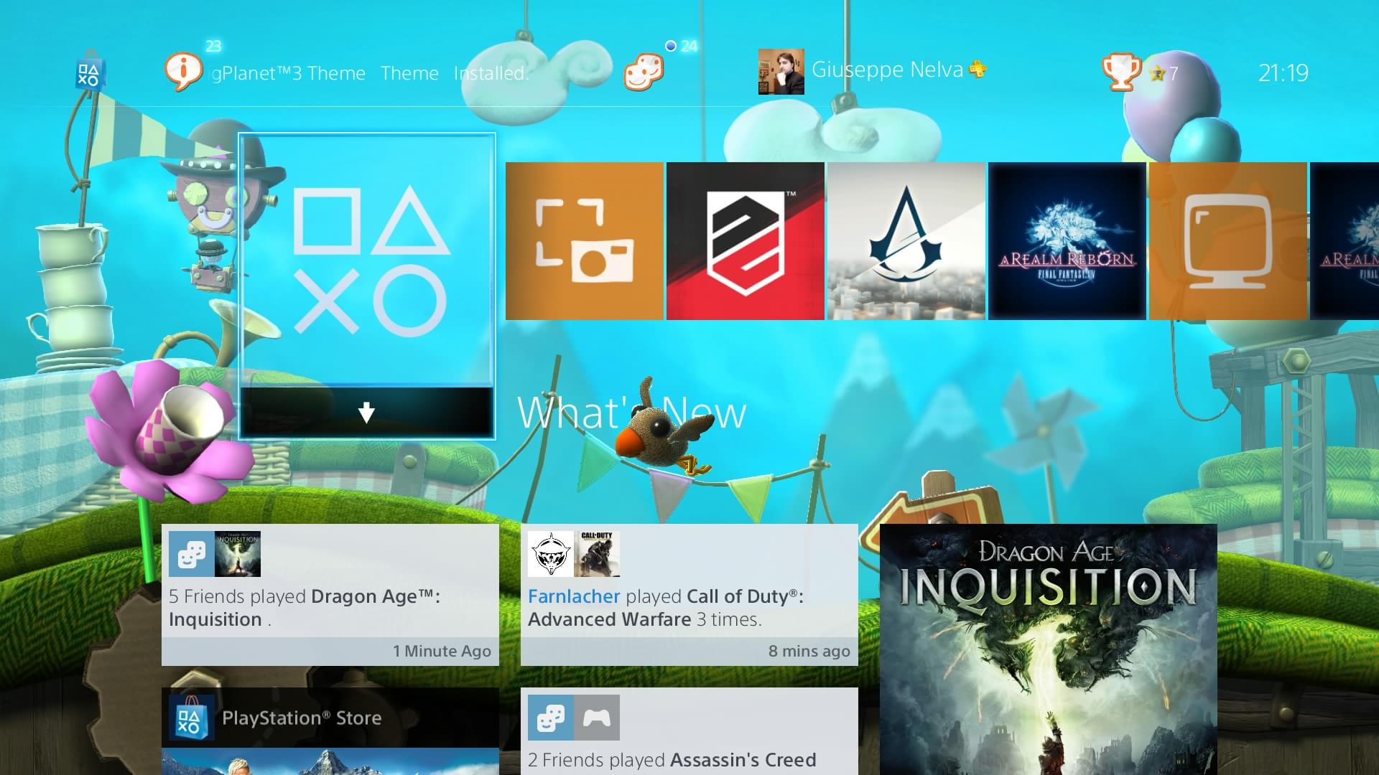Image resolution: width=1379 pixels, height=775 pixels.
Task: Open Dragon Age™: Inquisition title link
Action: coord(305,608)
